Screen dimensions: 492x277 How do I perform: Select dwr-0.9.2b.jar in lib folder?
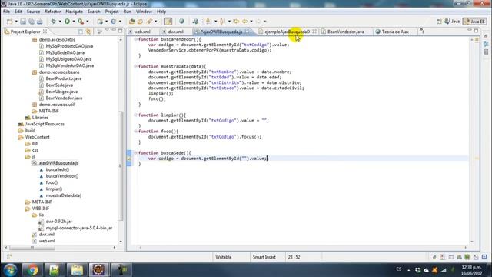coord(58,222)
